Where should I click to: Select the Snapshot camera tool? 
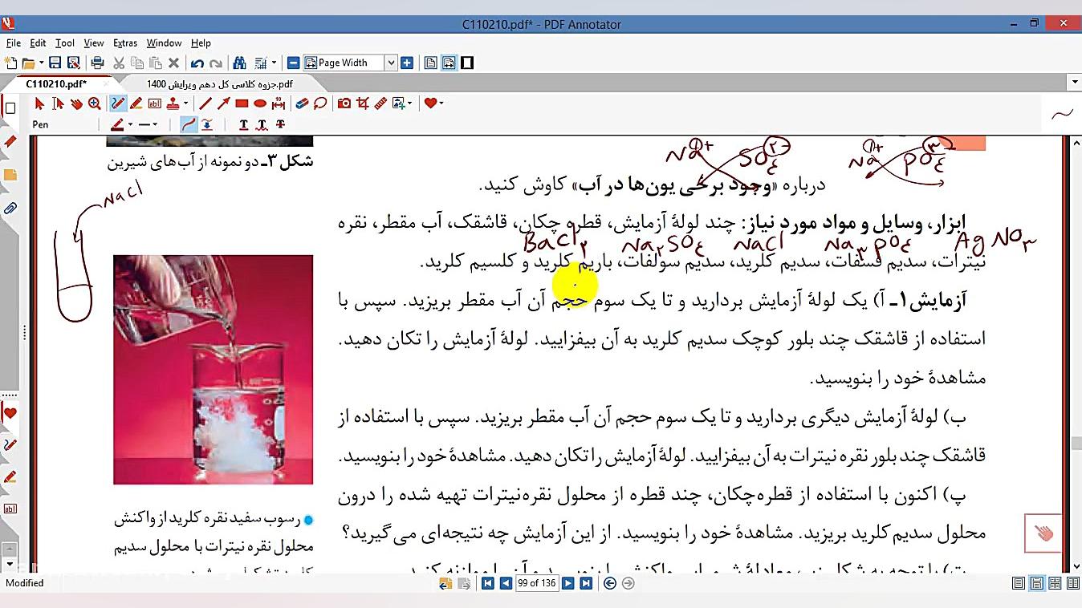coord(344,103)
